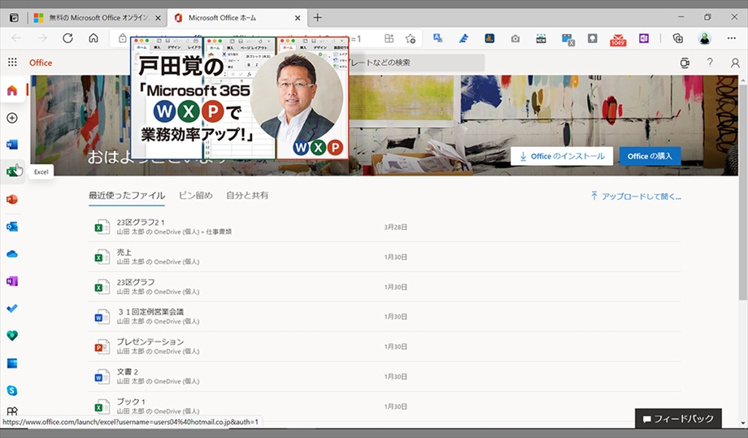Click Office の購入 button
The width and height of the screenshot is (748, 438).
coord(650,156)
